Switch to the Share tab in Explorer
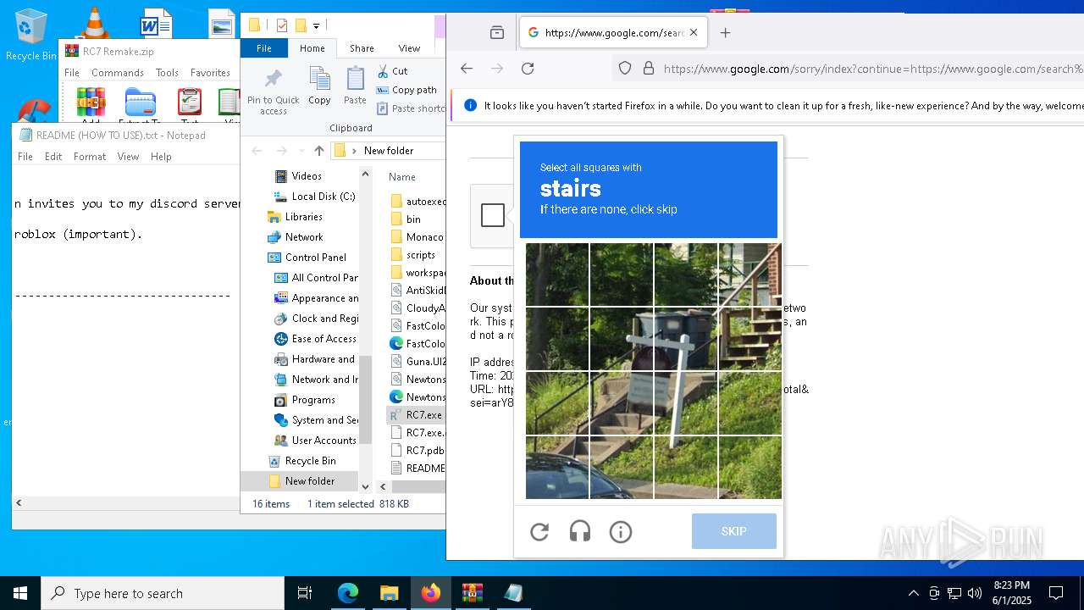 coord(362,48)
